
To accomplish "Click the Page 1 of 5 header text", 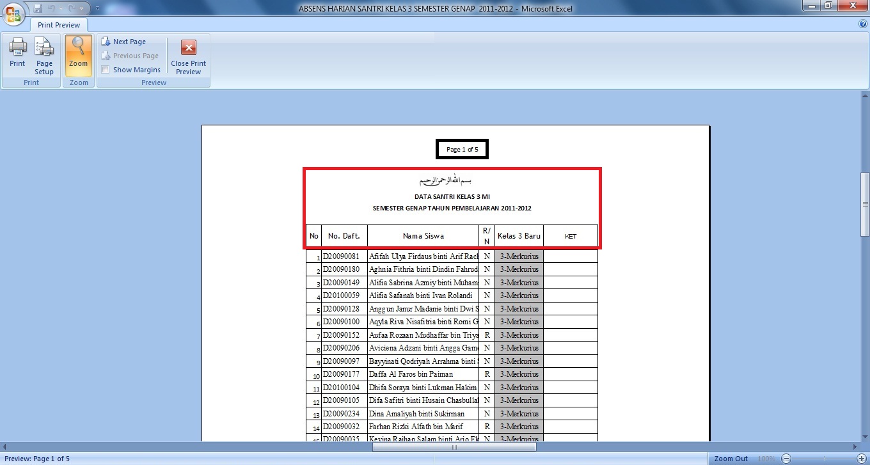I will point(463,149).
